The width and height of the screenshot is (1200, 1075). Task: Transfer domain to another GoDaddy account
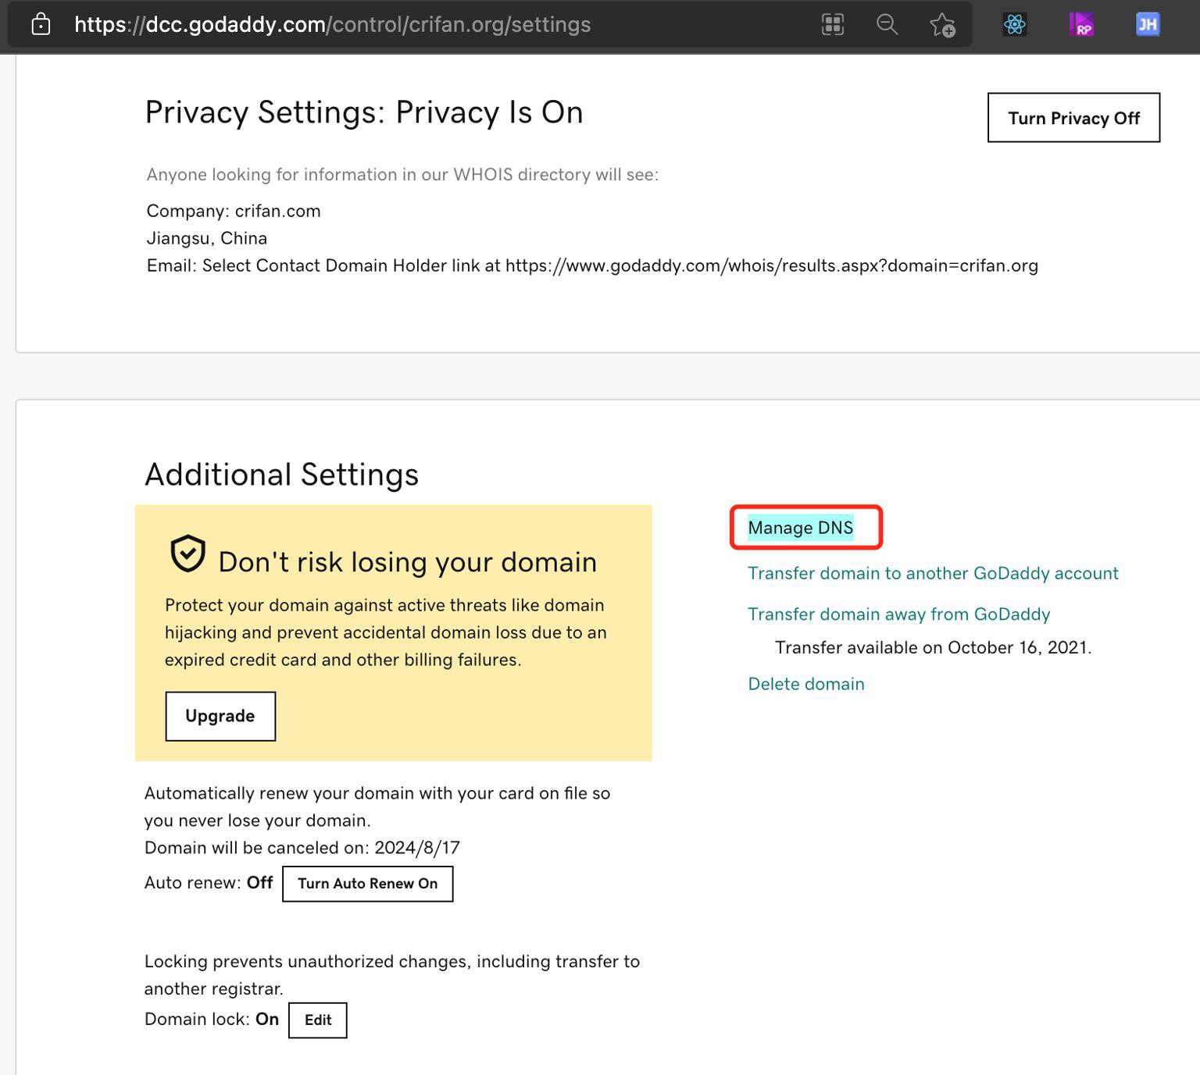(x=933, y=573)
